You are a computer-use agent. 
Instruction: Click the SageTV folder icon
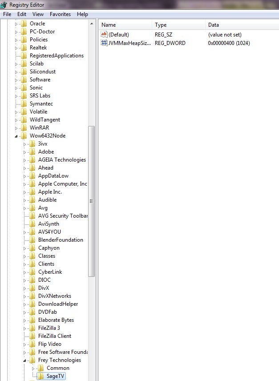pyautogui.click(x=41, y=377)
